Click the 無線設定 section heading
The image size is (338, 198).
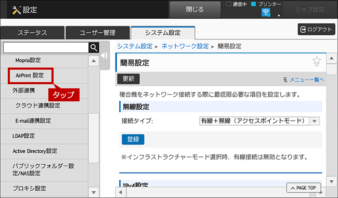pyautogui.click(x=136, y=107)
